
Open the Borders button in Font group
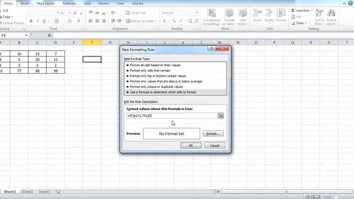tap(56, 21)
